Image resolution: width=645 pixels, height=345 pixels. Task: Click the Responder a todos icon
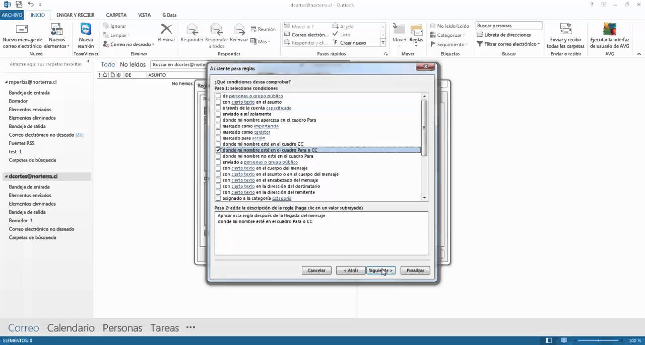(216, 29)
